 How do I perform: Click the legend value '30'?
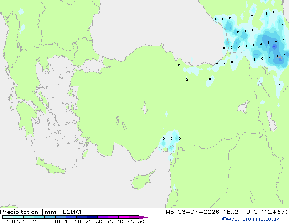[99, 221]
